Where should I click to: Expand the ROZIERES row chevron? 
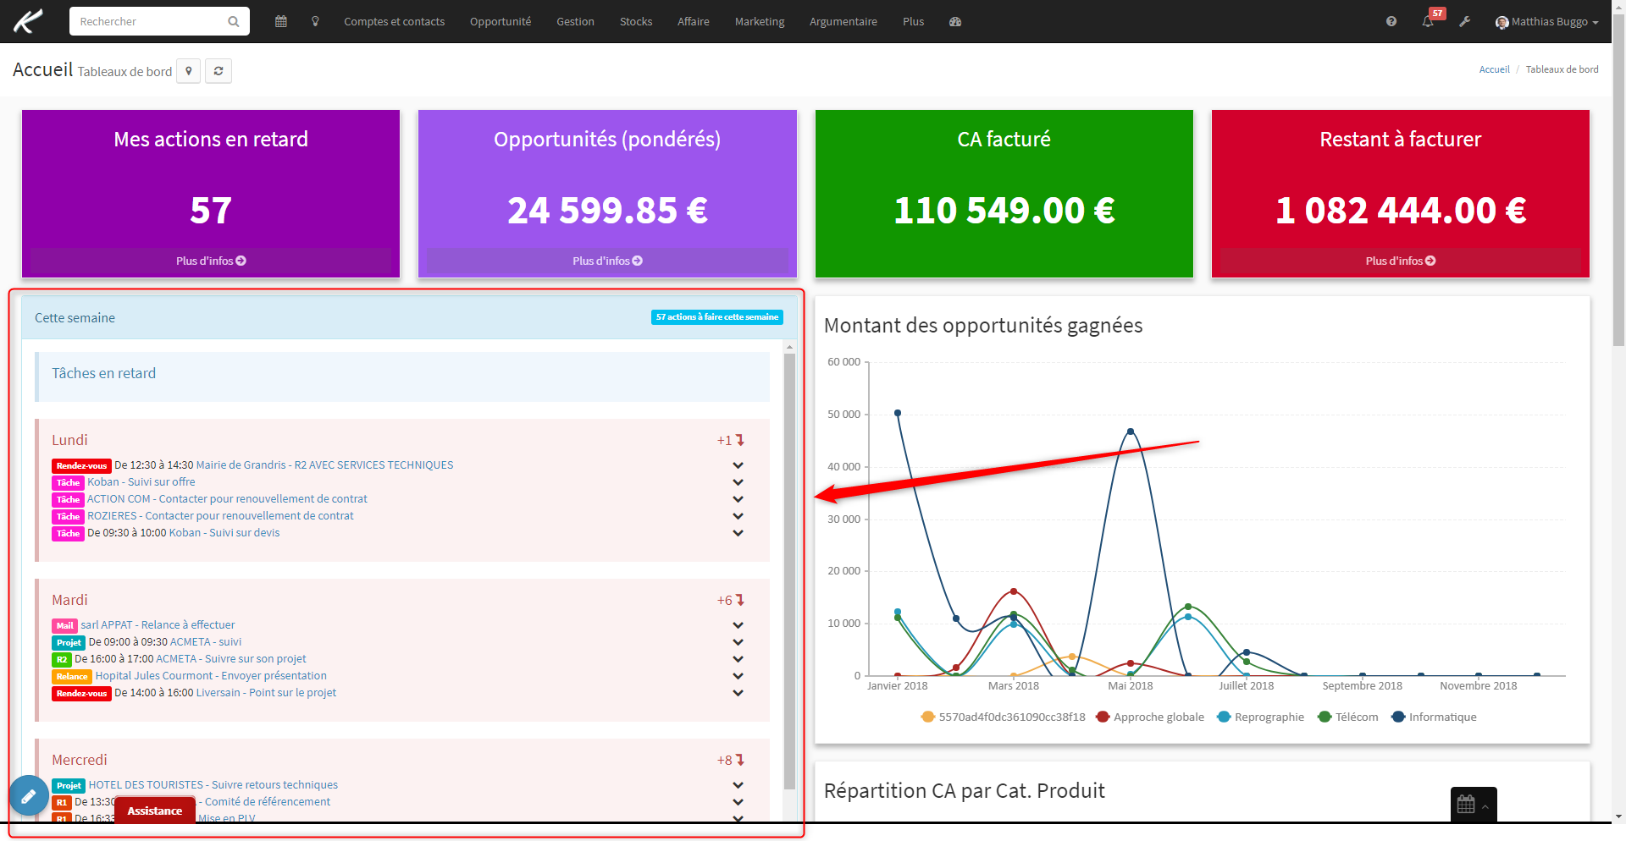[x=738, y=516]
